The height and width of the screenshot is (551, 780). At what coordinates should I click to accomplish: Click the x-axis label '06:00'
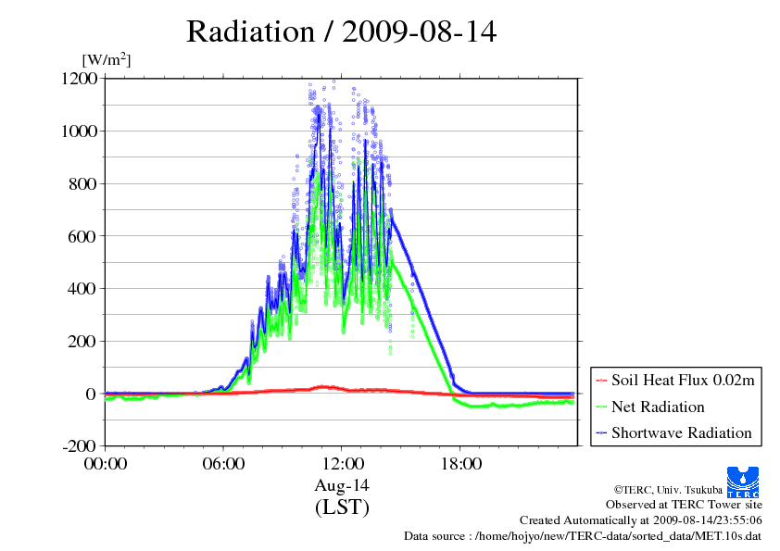point(223,464)
